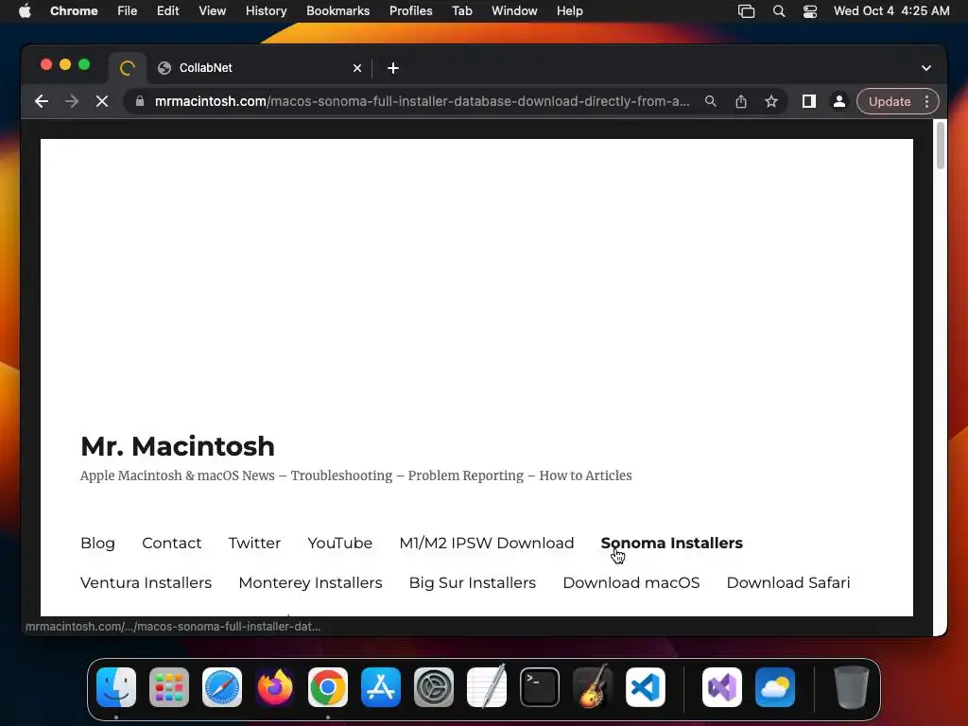968x726 pixels.
Task: Click the Stage Manager menu bar icon
Action: (747, 11)
